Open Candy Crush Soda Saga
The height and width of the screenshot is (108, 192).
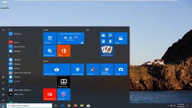coord(24,73)
